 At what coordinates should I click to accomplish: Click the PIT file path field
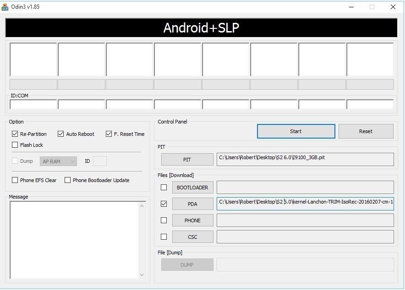pyautogui.click(x=305, y=159)
